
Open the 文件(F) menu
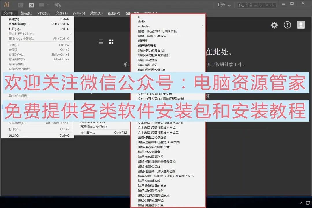[10, 13]
